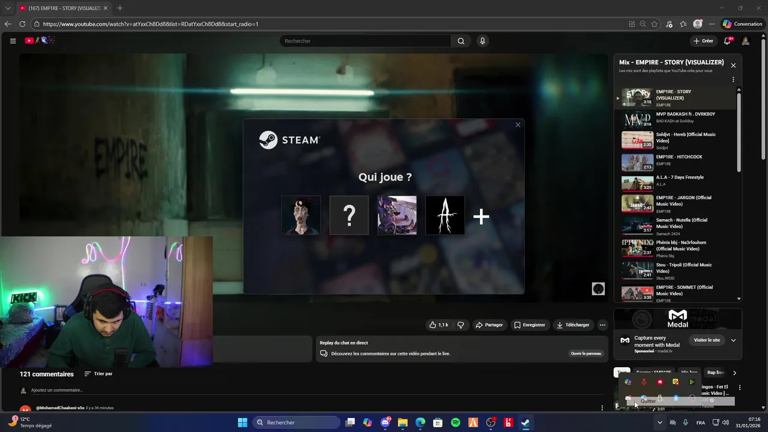Add page to favorites star icon
Viewport: 768px width, 432px height.
tap(655, 24)
